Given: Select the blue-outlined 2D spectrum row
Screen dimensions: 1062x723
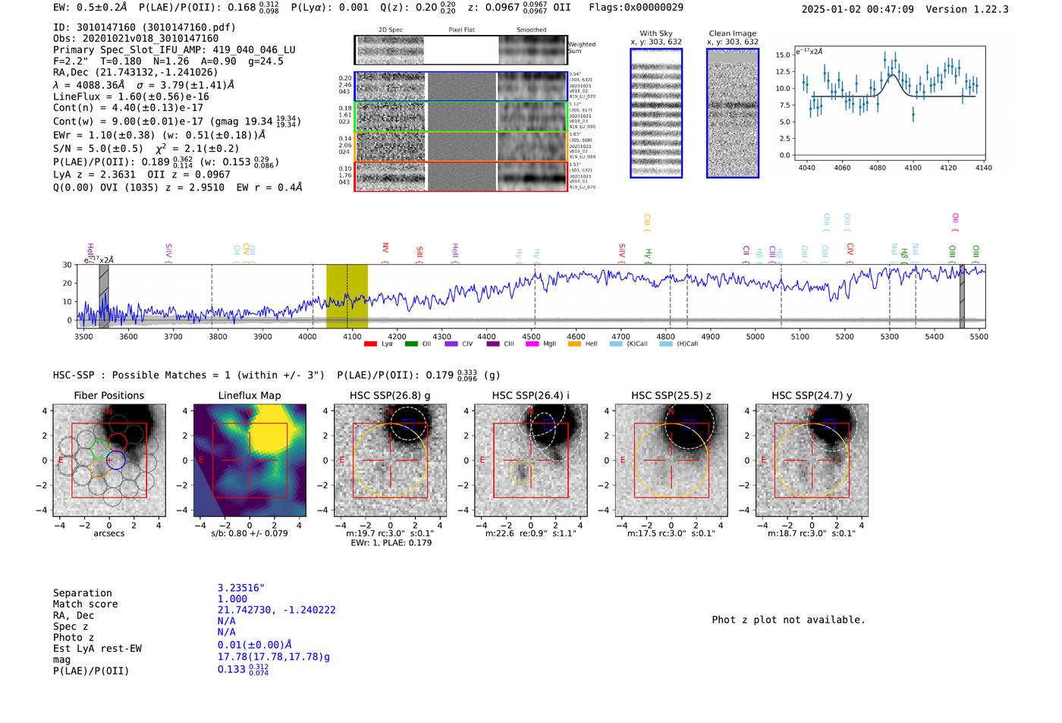Looking at the screenshot, I should point(460,86).
